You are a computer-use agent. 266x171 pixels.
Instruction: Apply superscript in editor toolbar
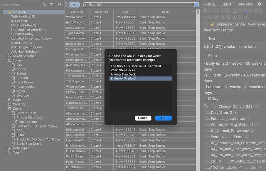pyautogui.click(x=222, y=11)
